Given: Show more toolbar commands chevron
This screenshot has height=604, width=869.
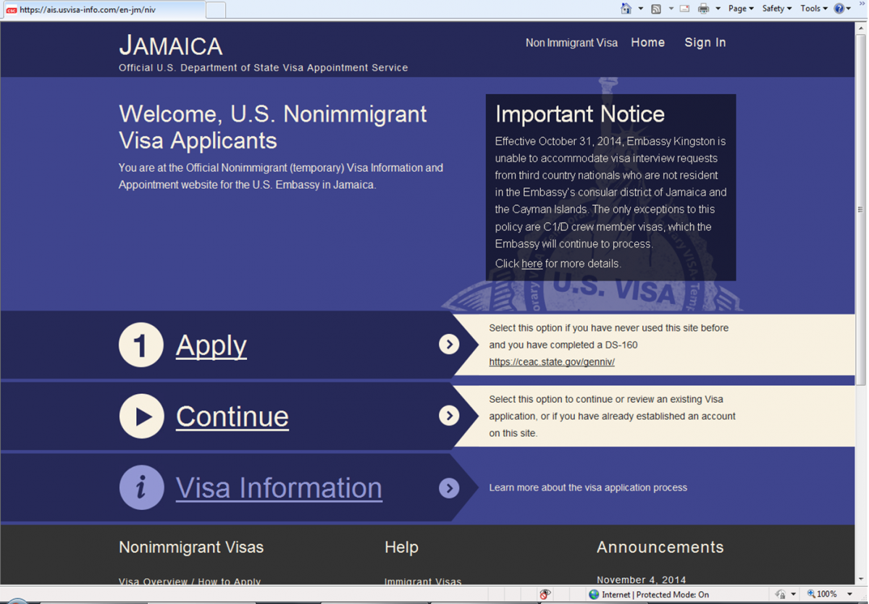Looking at the screenshot, I should (x=862, y=4).
